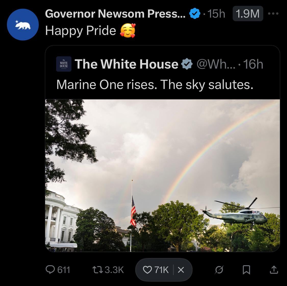Like the post with the heart icon
Image resolution: width=287 pixels, height=286 pixels.
(x=147, y=270)
